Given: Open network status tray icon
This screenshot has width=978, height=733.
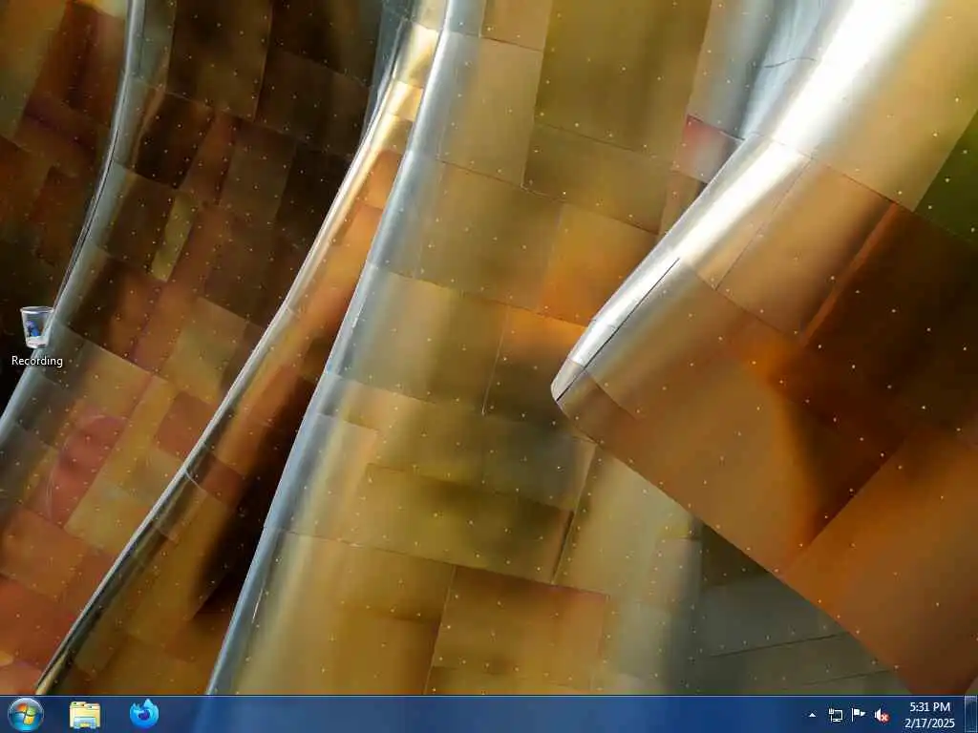Looking at the screenshot, I should [x=835, y=715].
